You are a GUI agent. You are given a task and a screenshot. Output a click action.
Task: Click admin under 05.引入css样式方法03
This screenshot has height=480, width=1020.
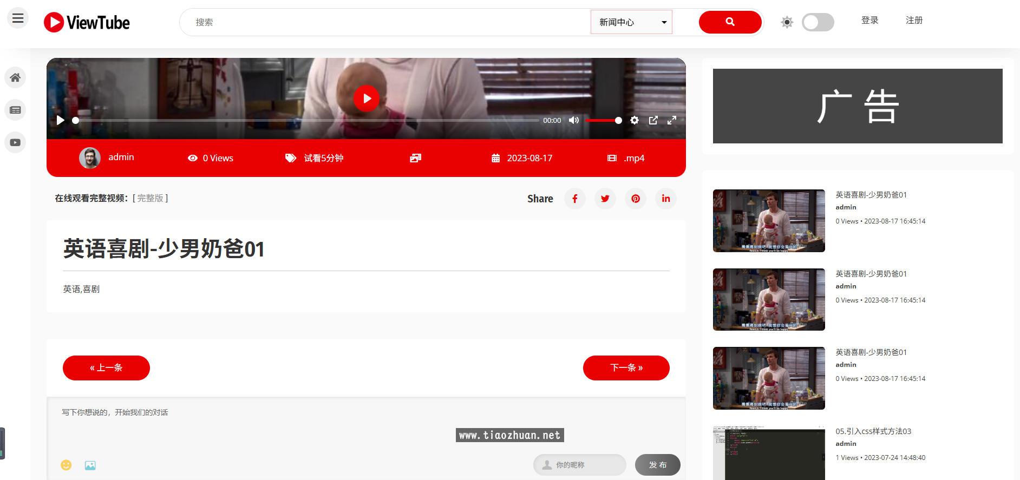(846, 444)
